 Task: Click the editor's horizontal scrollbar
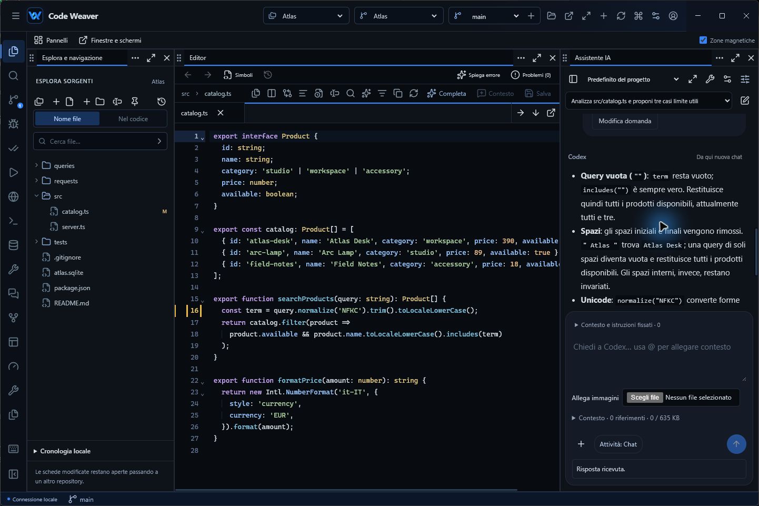pyautogui.click(x=346, y=490)
